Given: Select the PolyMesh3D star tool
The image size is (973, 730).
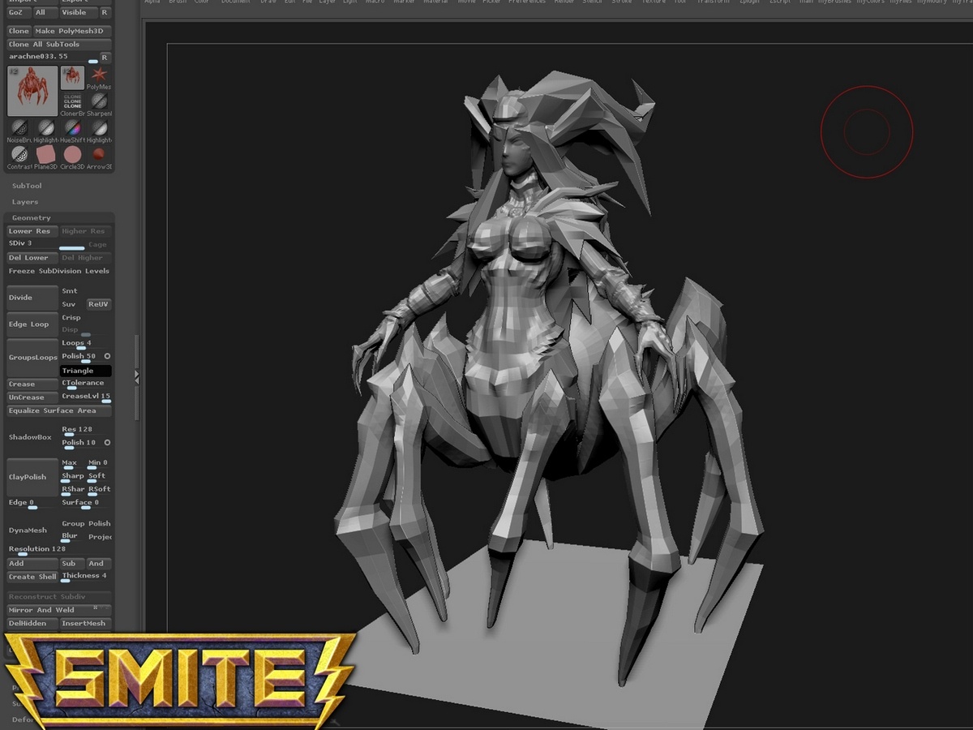Looking at the screenshot, I should tap(100, 75).
